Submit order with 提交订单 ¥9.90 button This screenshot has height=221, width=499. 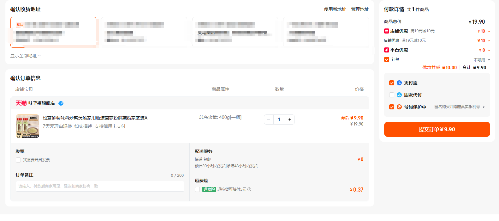coord(437,129)
